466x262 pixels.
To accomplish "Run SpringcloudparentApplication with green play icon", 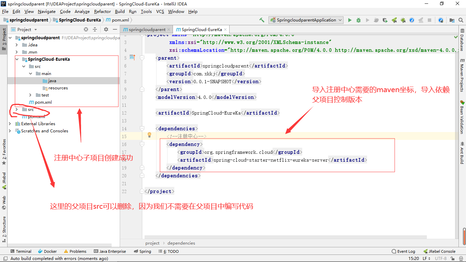I will [x=350, y=20].
